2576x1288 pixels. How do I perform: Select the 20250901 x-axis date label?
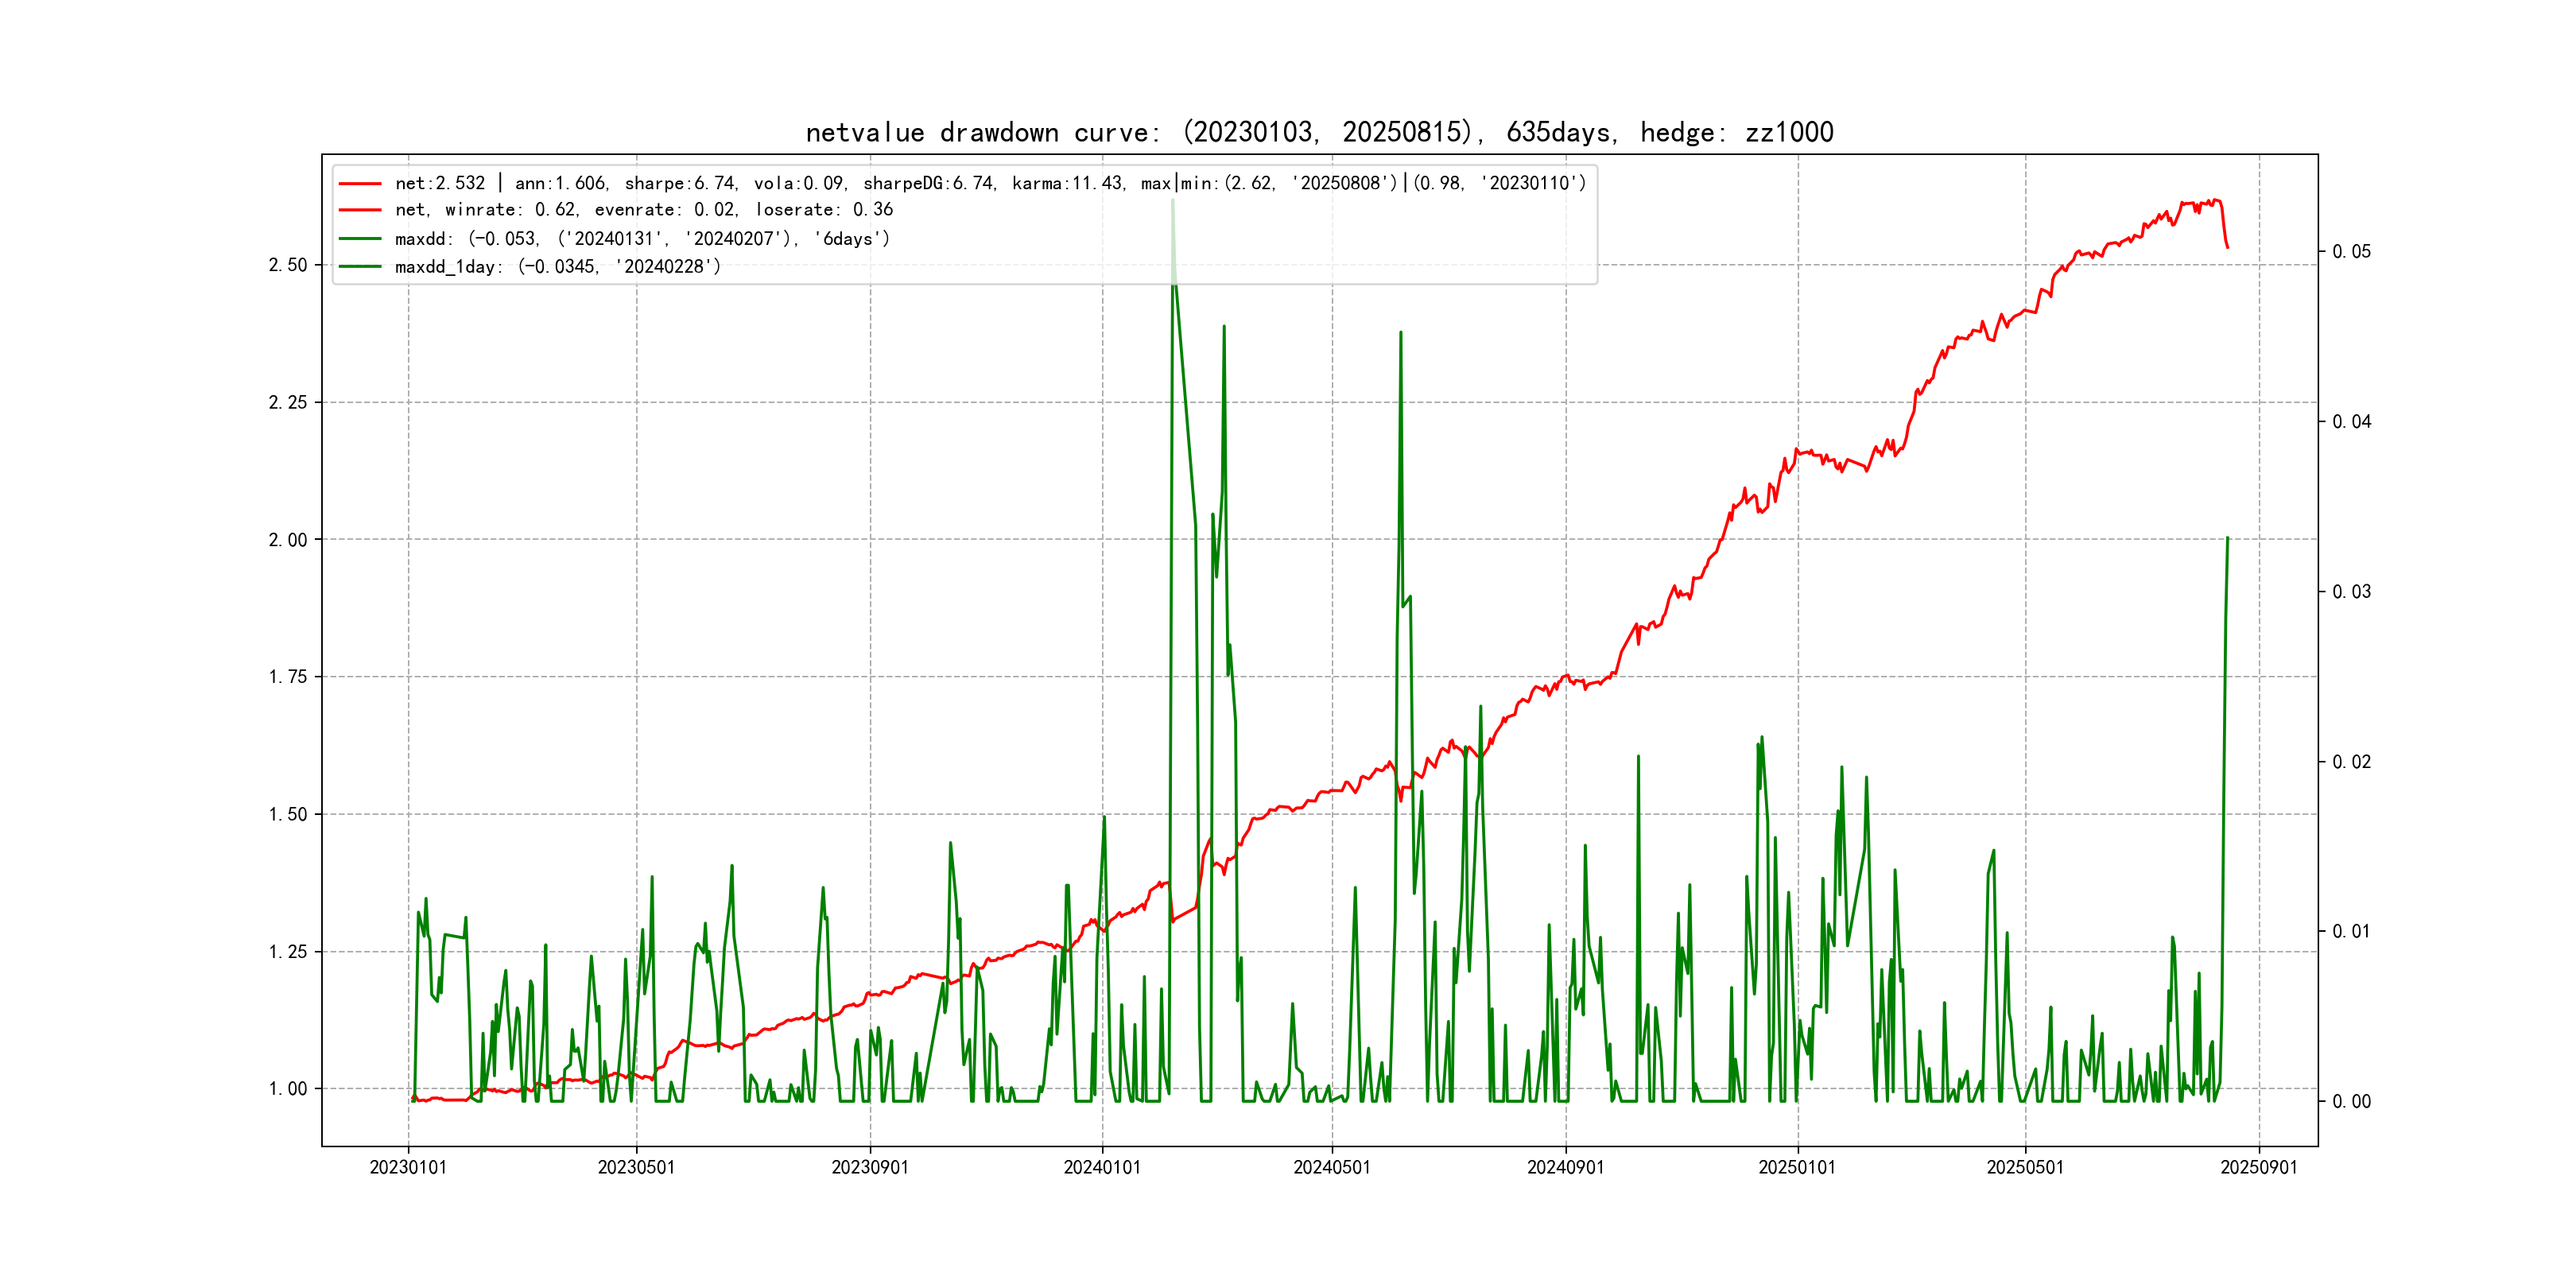click(x=2259, y=1168)
